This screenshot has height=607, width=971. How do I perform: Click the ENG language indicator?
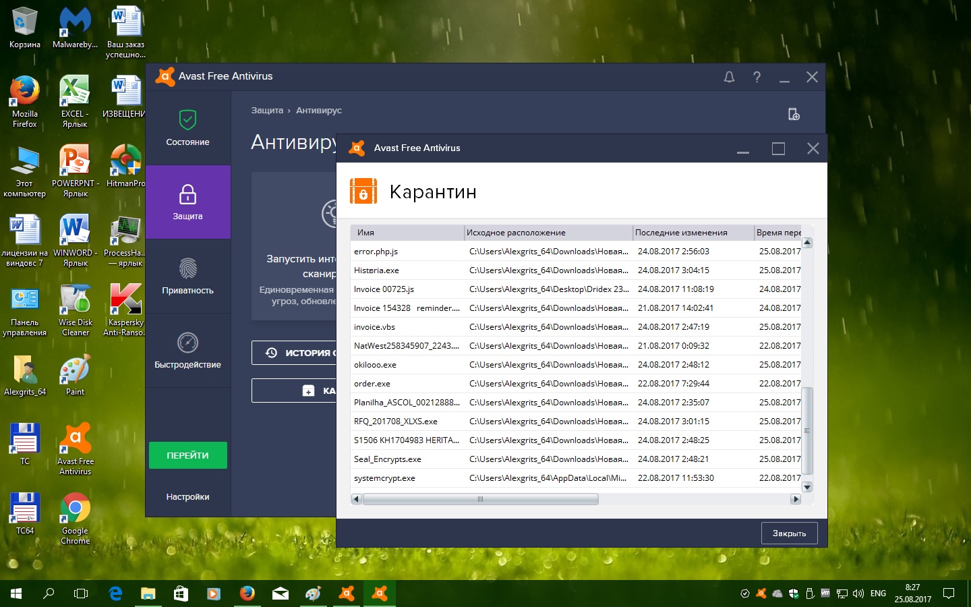point(878,594)
